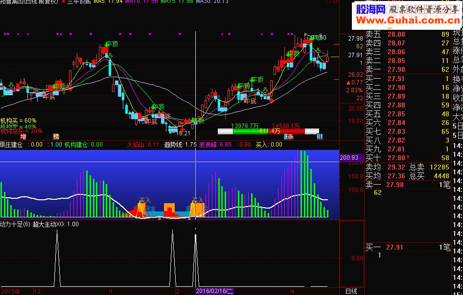This screenshot has width=463, height=295.
Task: Click the green-red capital flow bar showing 611.4万
Action: [268, 131]
